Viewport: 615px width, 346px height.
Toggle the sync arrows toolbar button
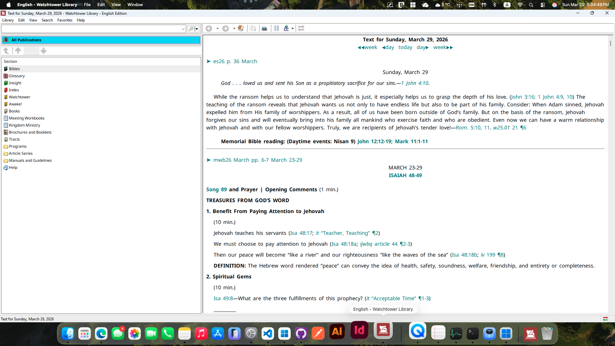[x=301, y=28]
